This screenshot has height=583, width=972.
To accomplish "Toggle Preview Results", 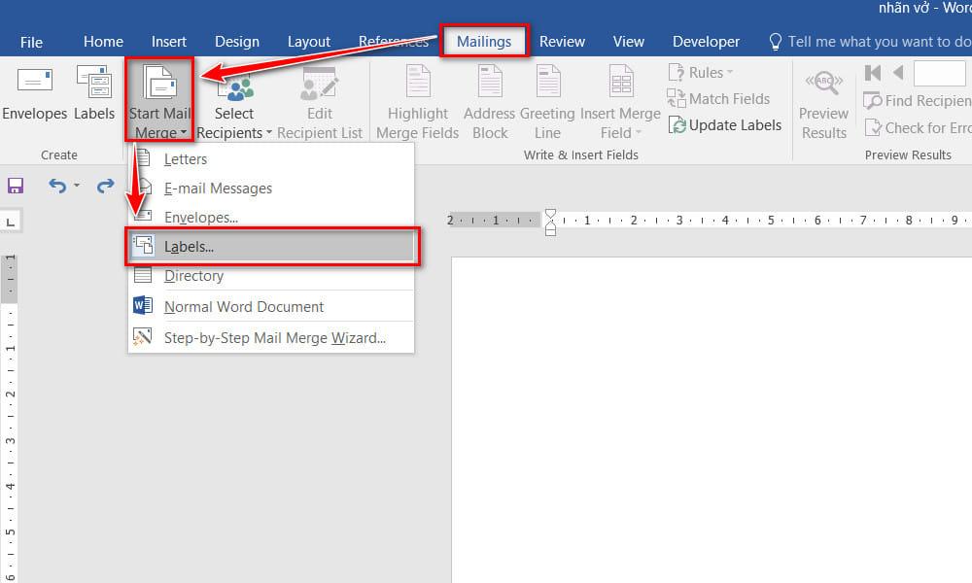I will pos(824,102).
